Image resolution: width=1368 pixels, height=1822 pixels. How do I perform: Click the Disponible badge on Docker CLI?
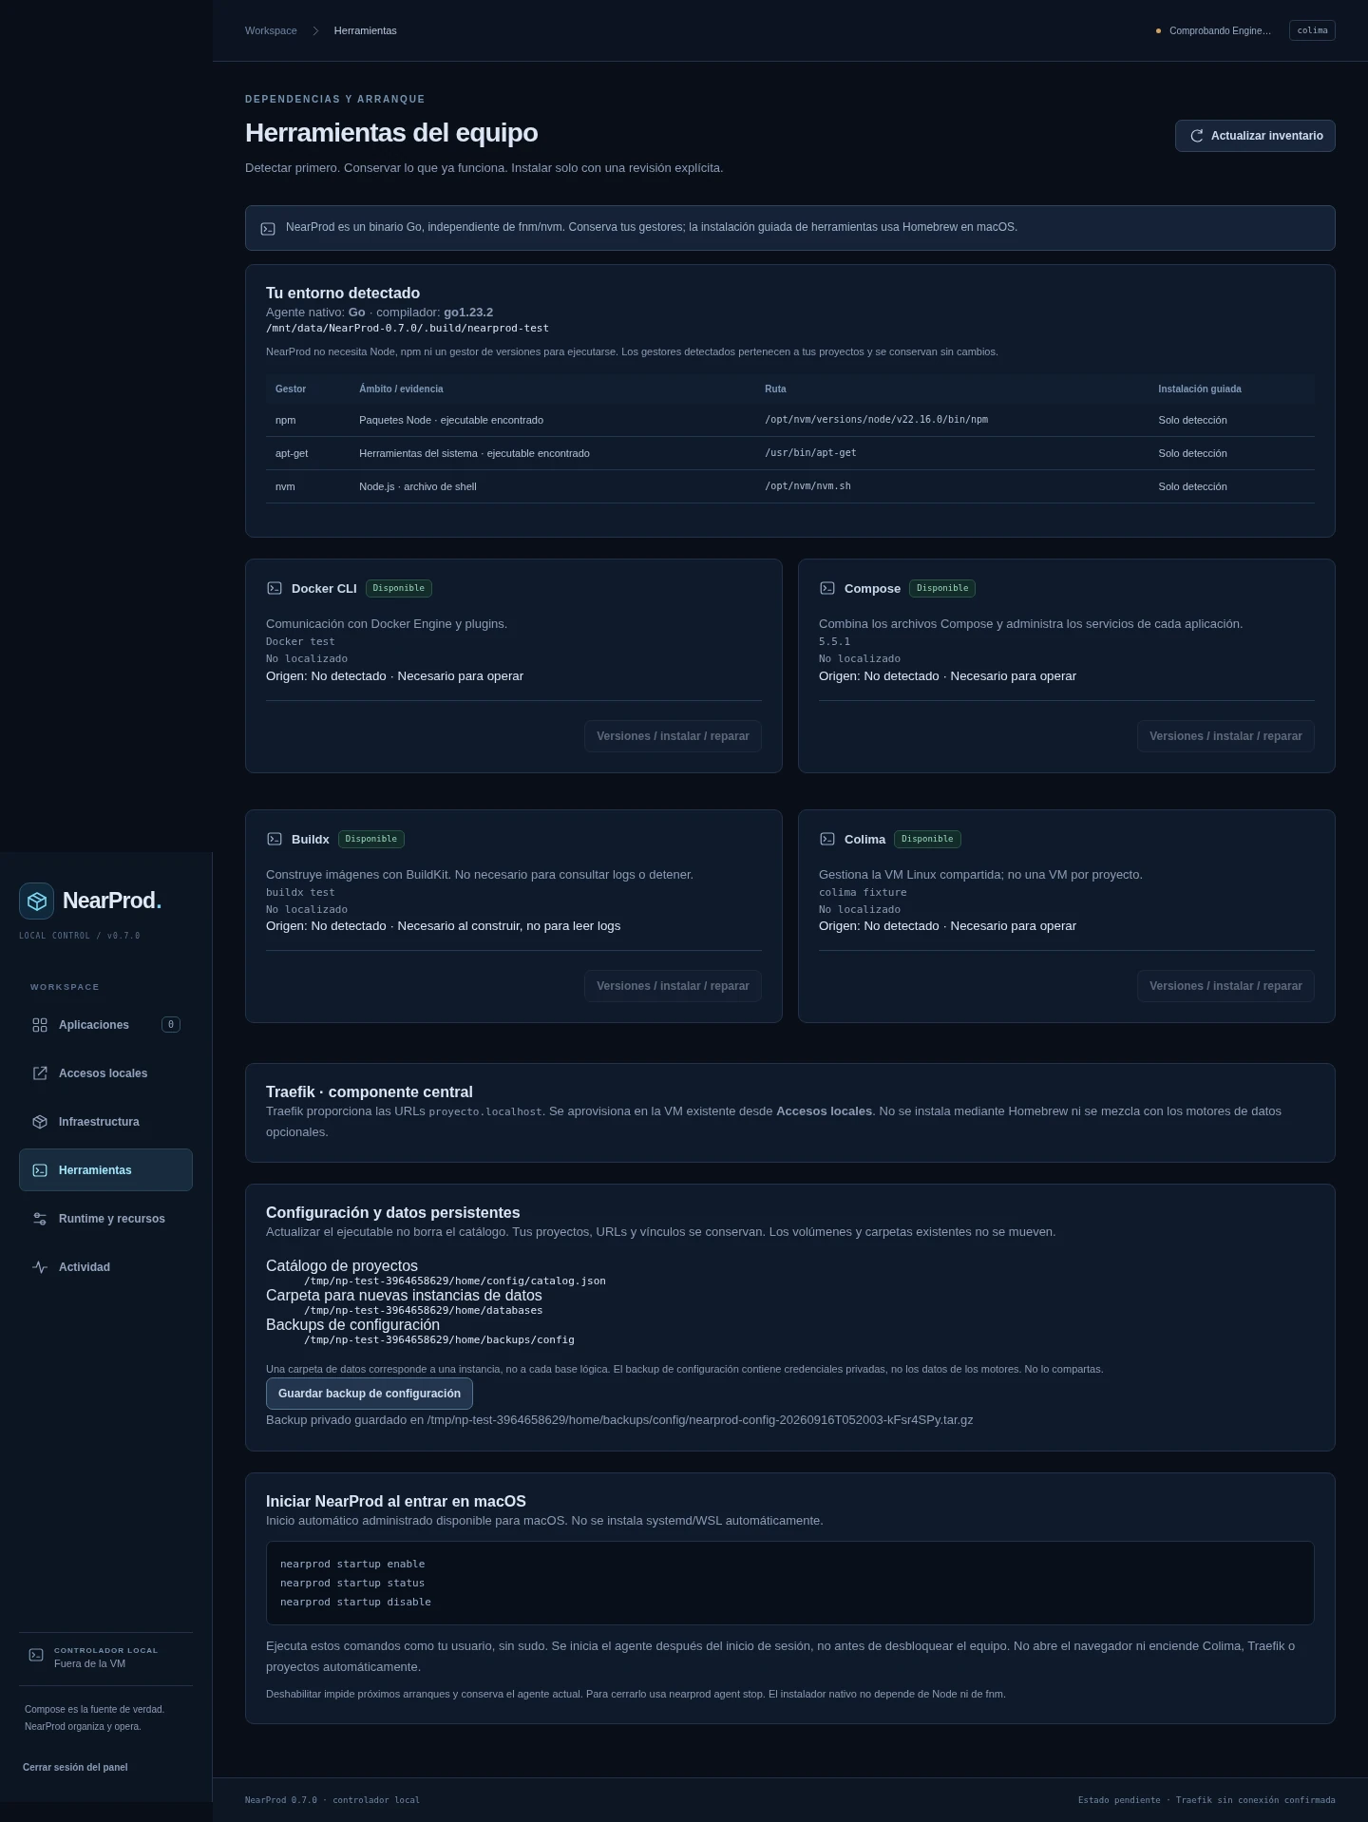pos(399,588)
